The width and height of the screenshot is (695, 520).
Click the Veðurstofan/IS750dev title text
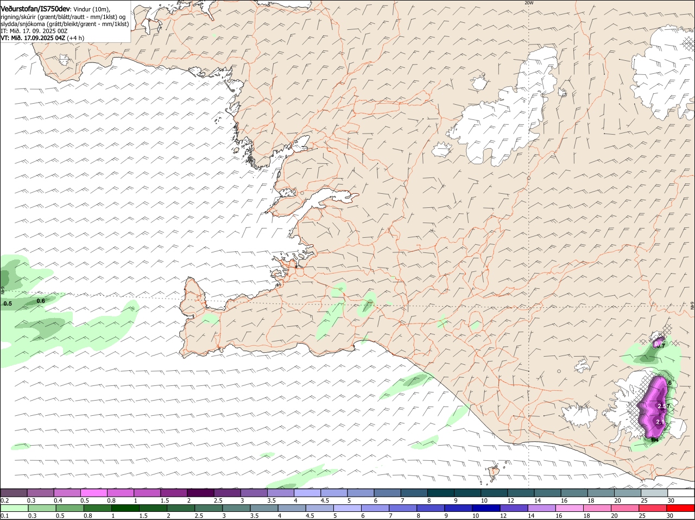pyautogui.click(x=35, y=9)
